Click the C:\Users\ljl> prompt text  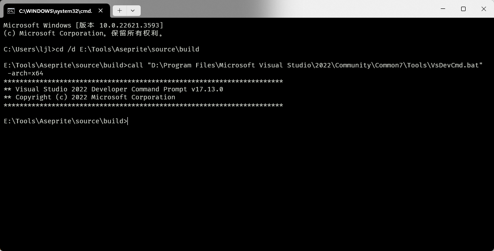pyautogui.click(x=29, y=49)
